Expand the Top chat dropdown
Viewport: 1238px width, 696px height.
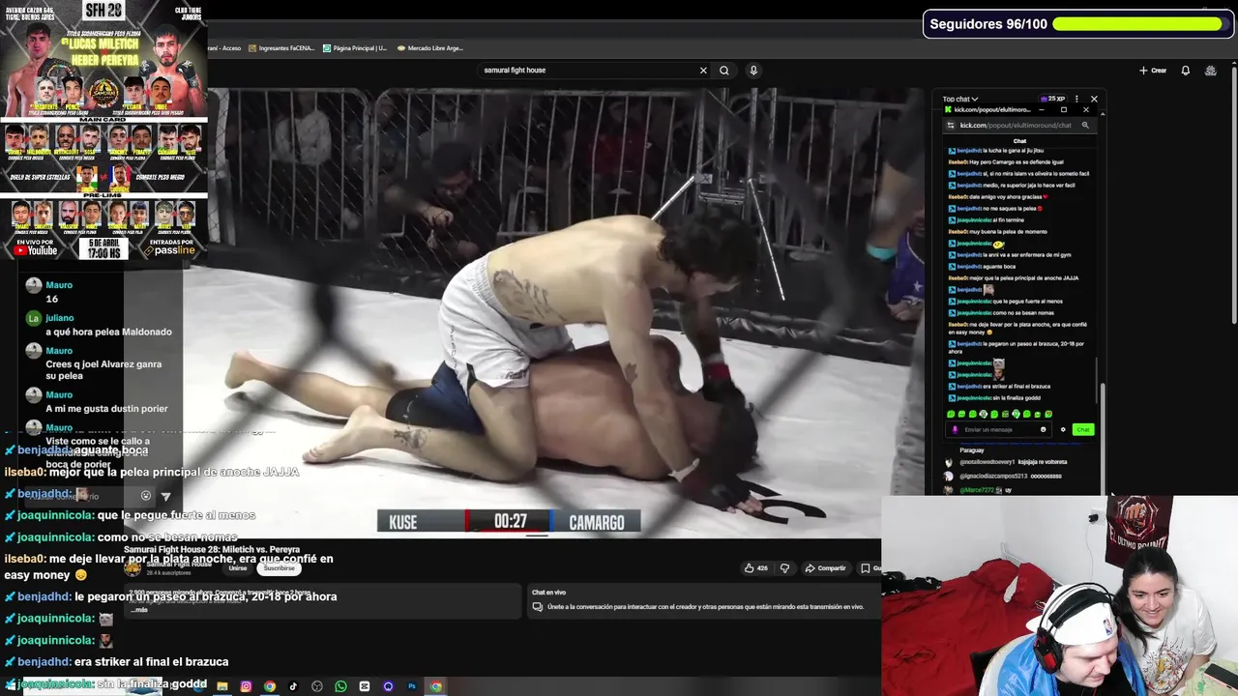960,99
